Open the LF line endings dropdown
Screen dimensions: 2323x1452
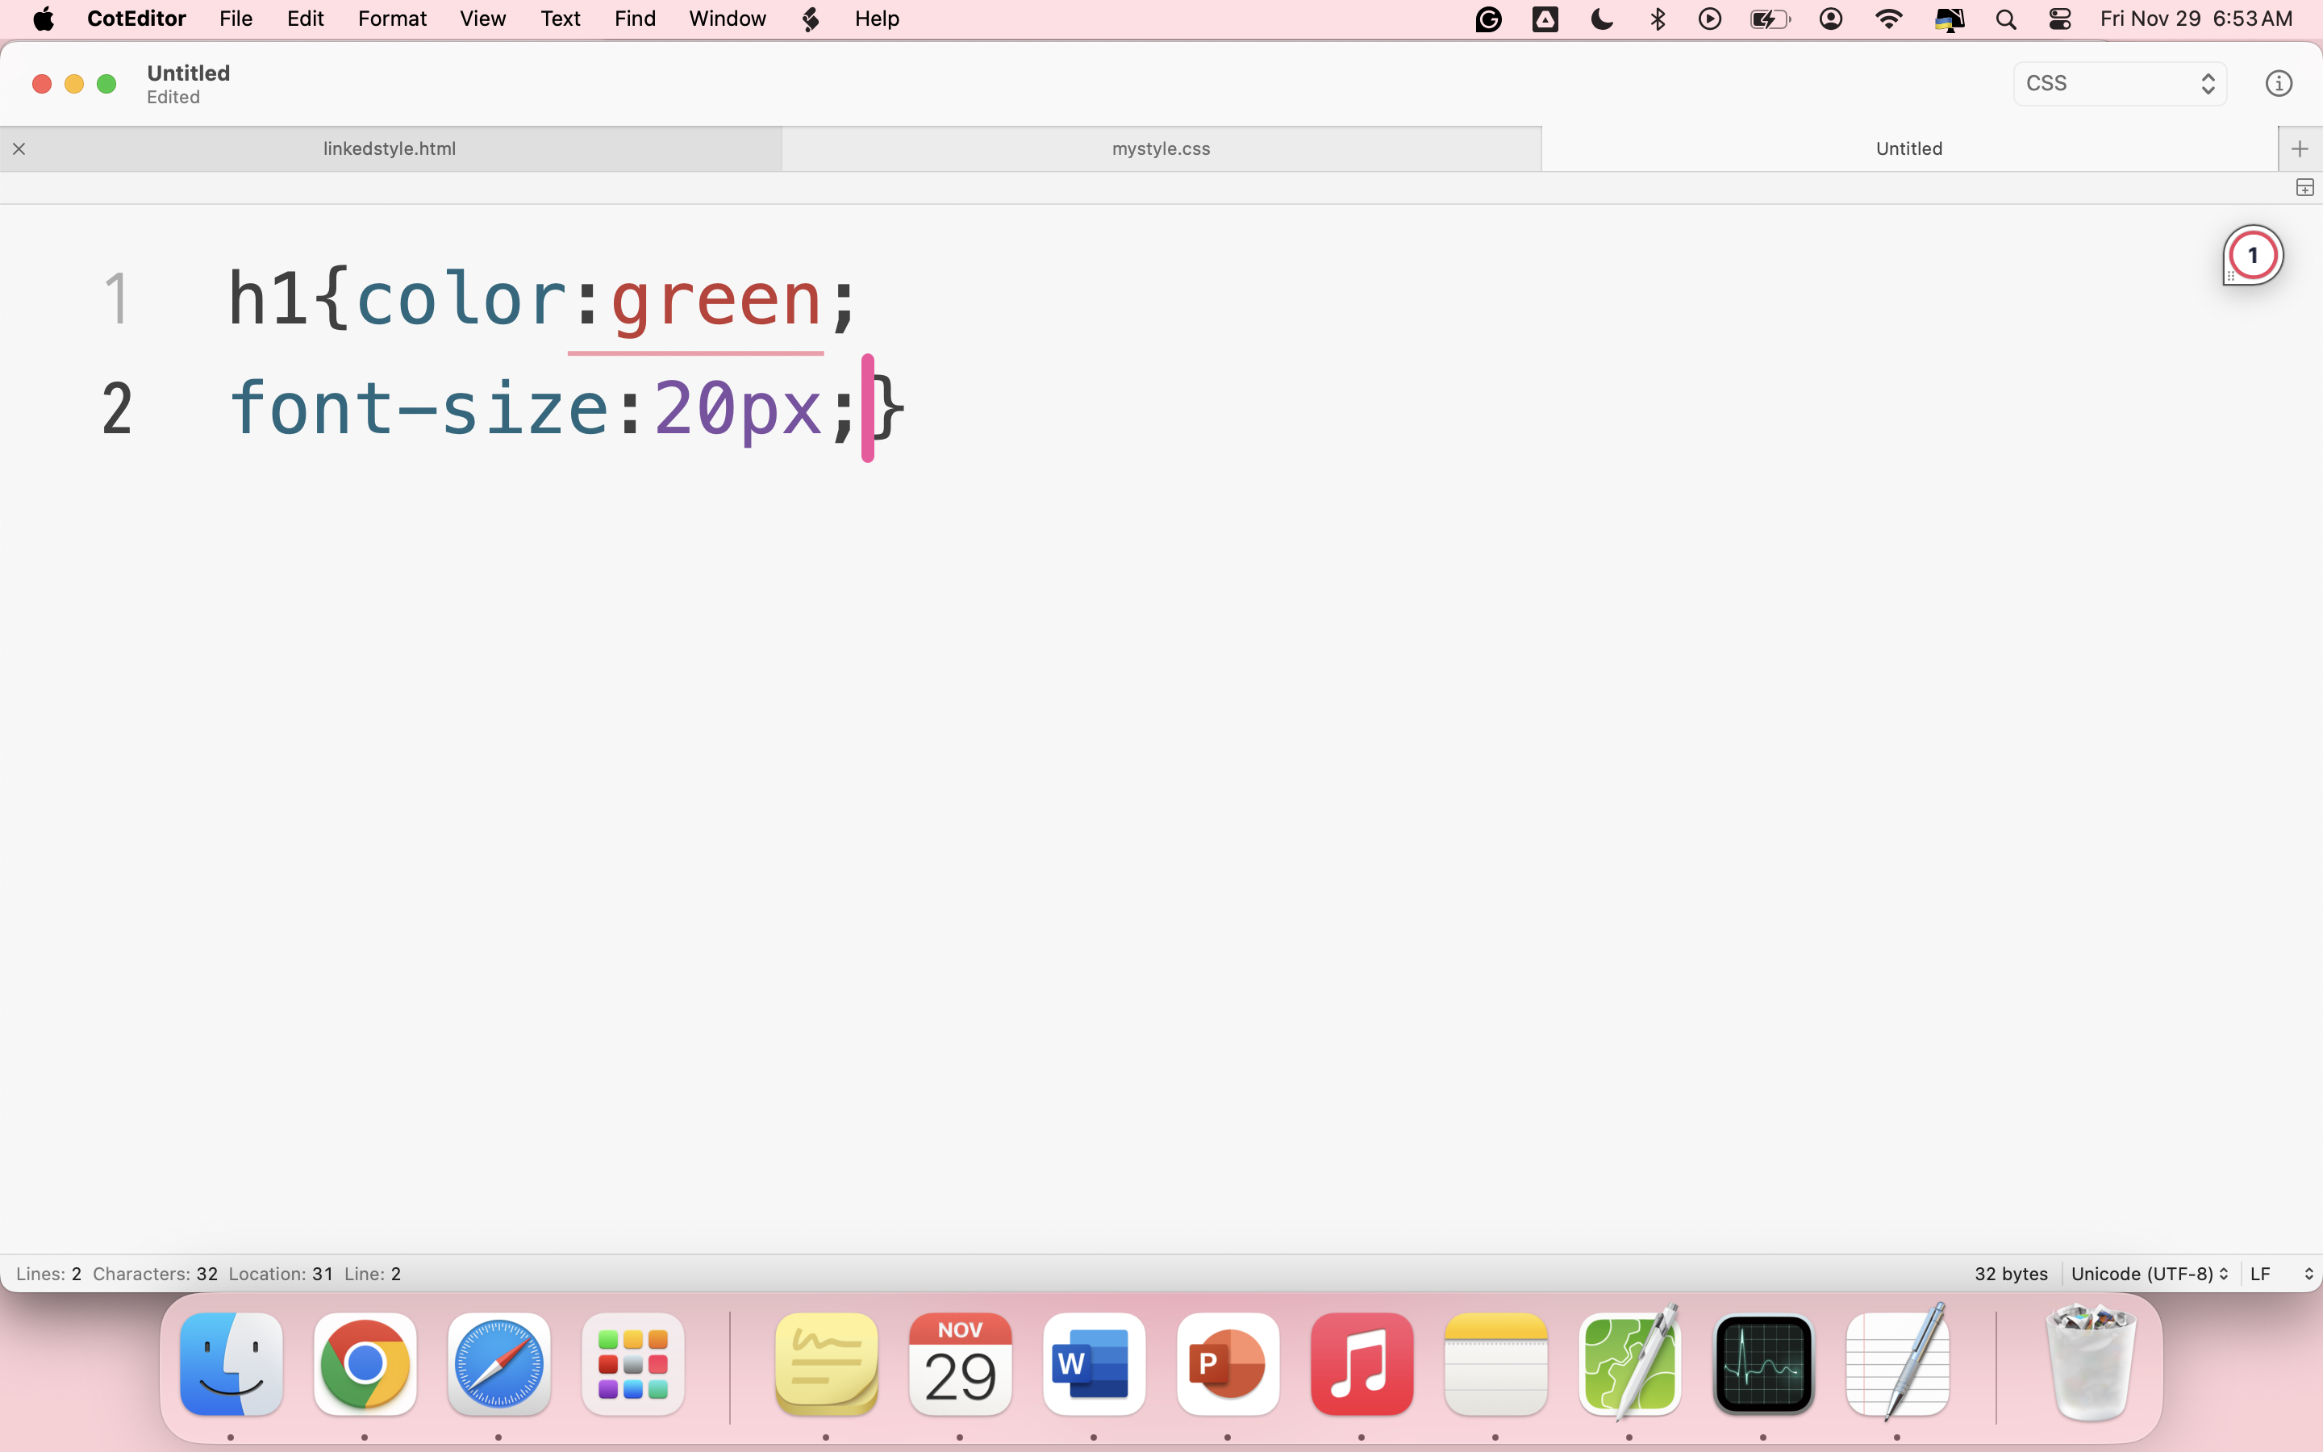2282,1274
